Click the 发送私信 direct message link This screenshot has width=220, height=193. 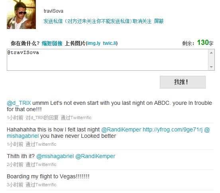(53, 21)
